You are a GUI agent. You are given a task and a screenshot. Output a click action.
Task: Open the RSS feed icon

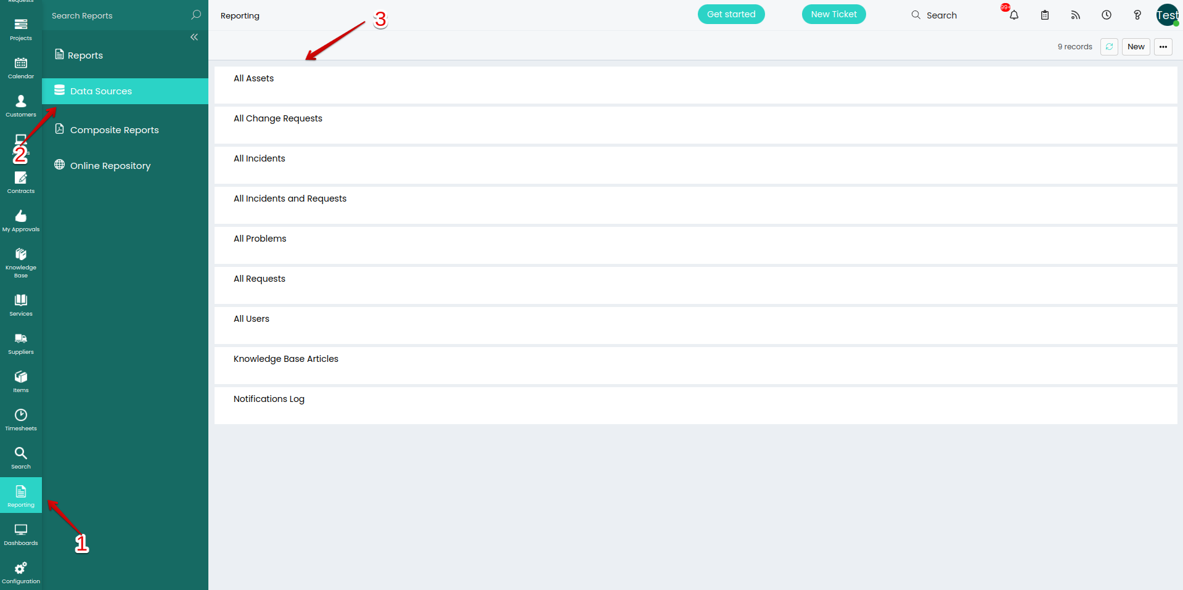(1075, 15)
